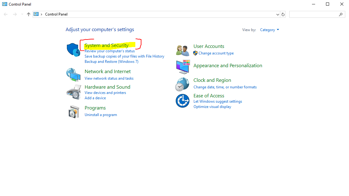The width and height of the screenshot is (349, 196).
Task: Click the Network and Internet globe icon
Action: [73, 75]
